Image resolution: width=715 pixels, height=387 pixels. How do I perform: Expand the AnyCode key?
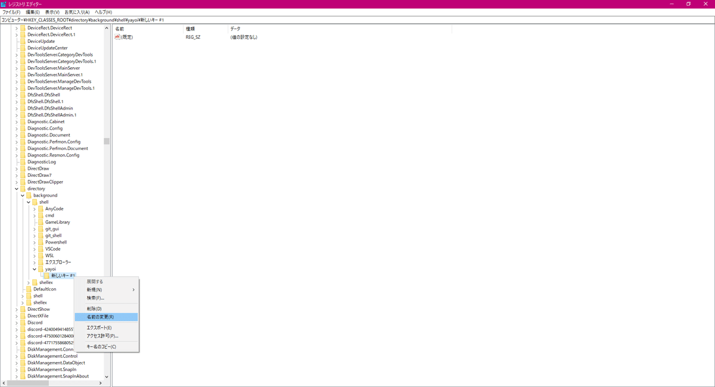pyautogui.click(x=34, y=209)
